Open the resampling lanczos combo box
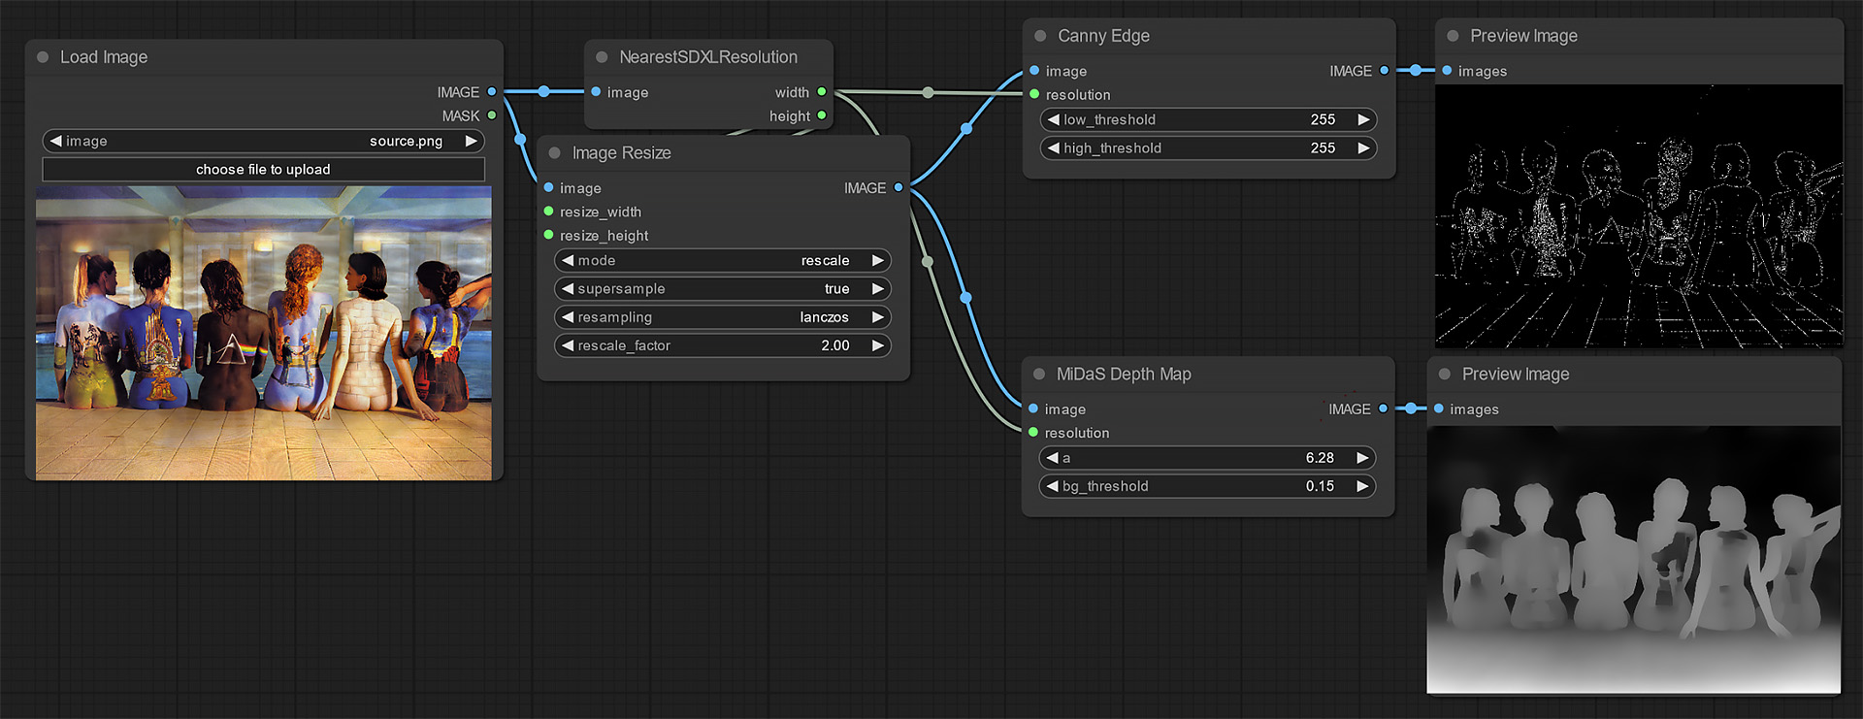The height and width of the screenshot is (719, 1863). pyautogui.click(x=723, y=317)
